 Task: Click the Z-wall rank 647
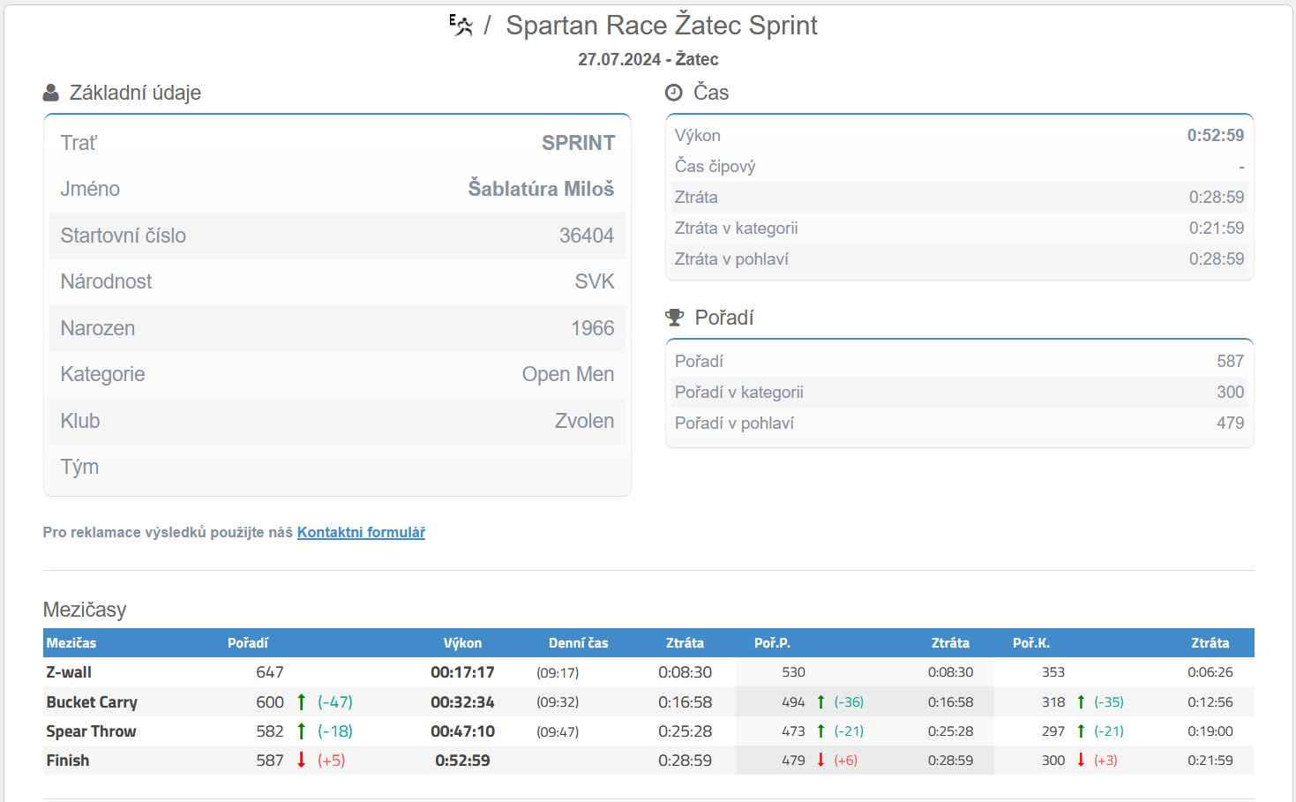(x=270, y=672)
